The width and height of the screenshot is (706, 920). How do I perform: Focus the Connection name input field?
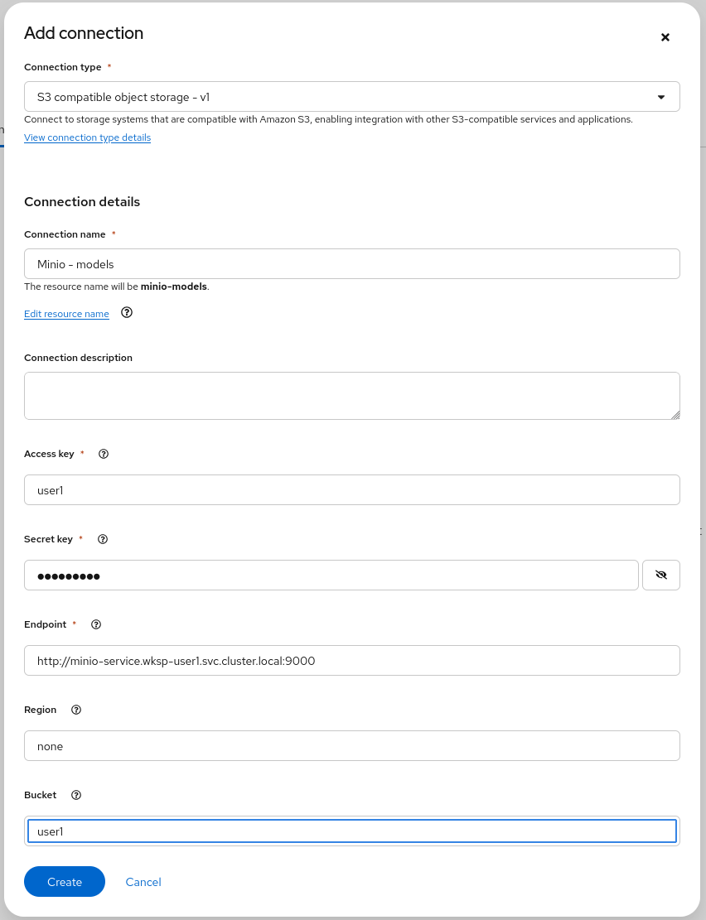[x=352, y=264]
